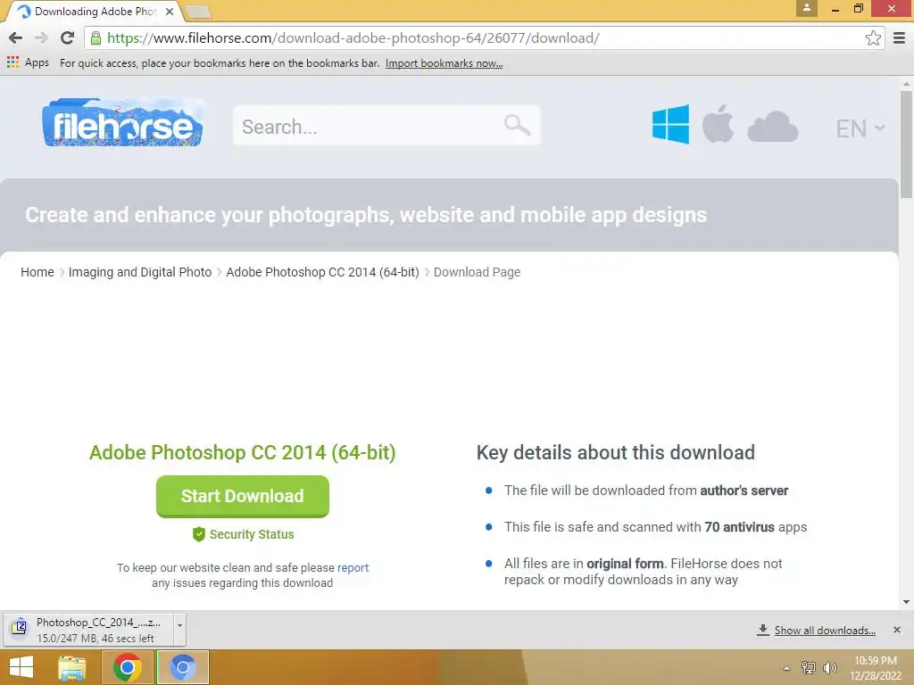Click the green security shield icon
The height and width of the screenshot is (685, 914).
pyautogui.click(x=199, y=534)
